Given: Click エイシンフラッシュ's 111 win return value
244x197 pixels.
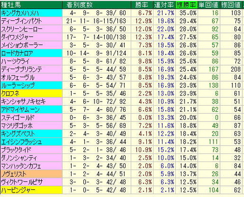Looking at the screenshot, I should click(x=213, y=142).
